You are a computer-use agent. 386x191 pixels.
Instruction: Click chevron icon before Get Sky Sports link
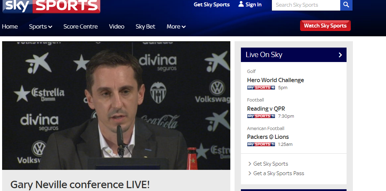(x=250, y=164)
